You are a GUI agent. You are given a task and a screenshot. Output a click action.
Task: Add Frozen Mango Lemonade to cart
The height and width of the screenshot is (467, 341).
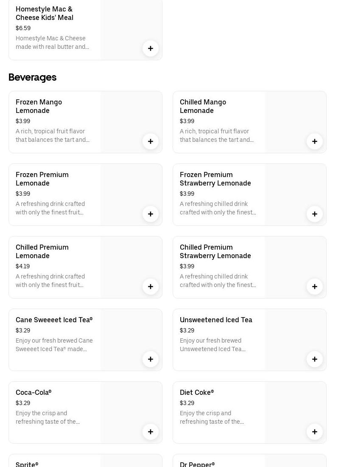click(151, 141)
